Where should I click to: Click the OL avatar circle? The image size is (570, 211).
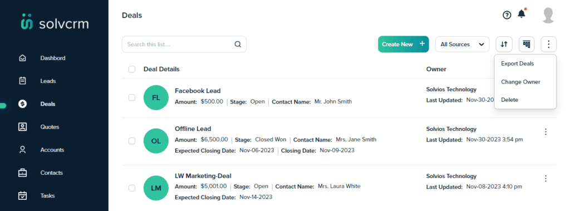[x=156, y=141]
